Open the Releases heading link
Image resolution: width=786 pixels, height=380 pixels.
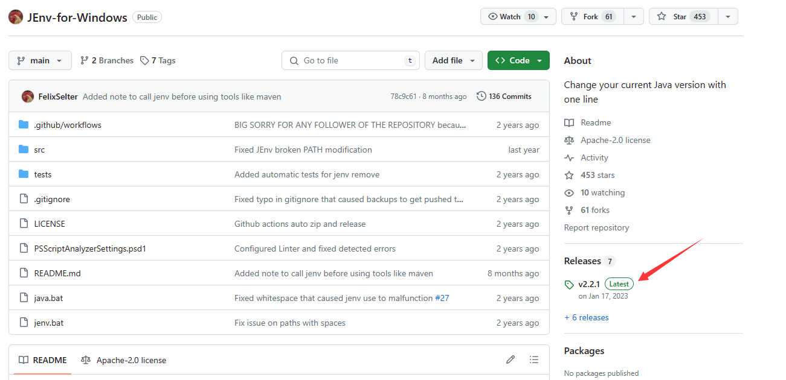[582, 261]
